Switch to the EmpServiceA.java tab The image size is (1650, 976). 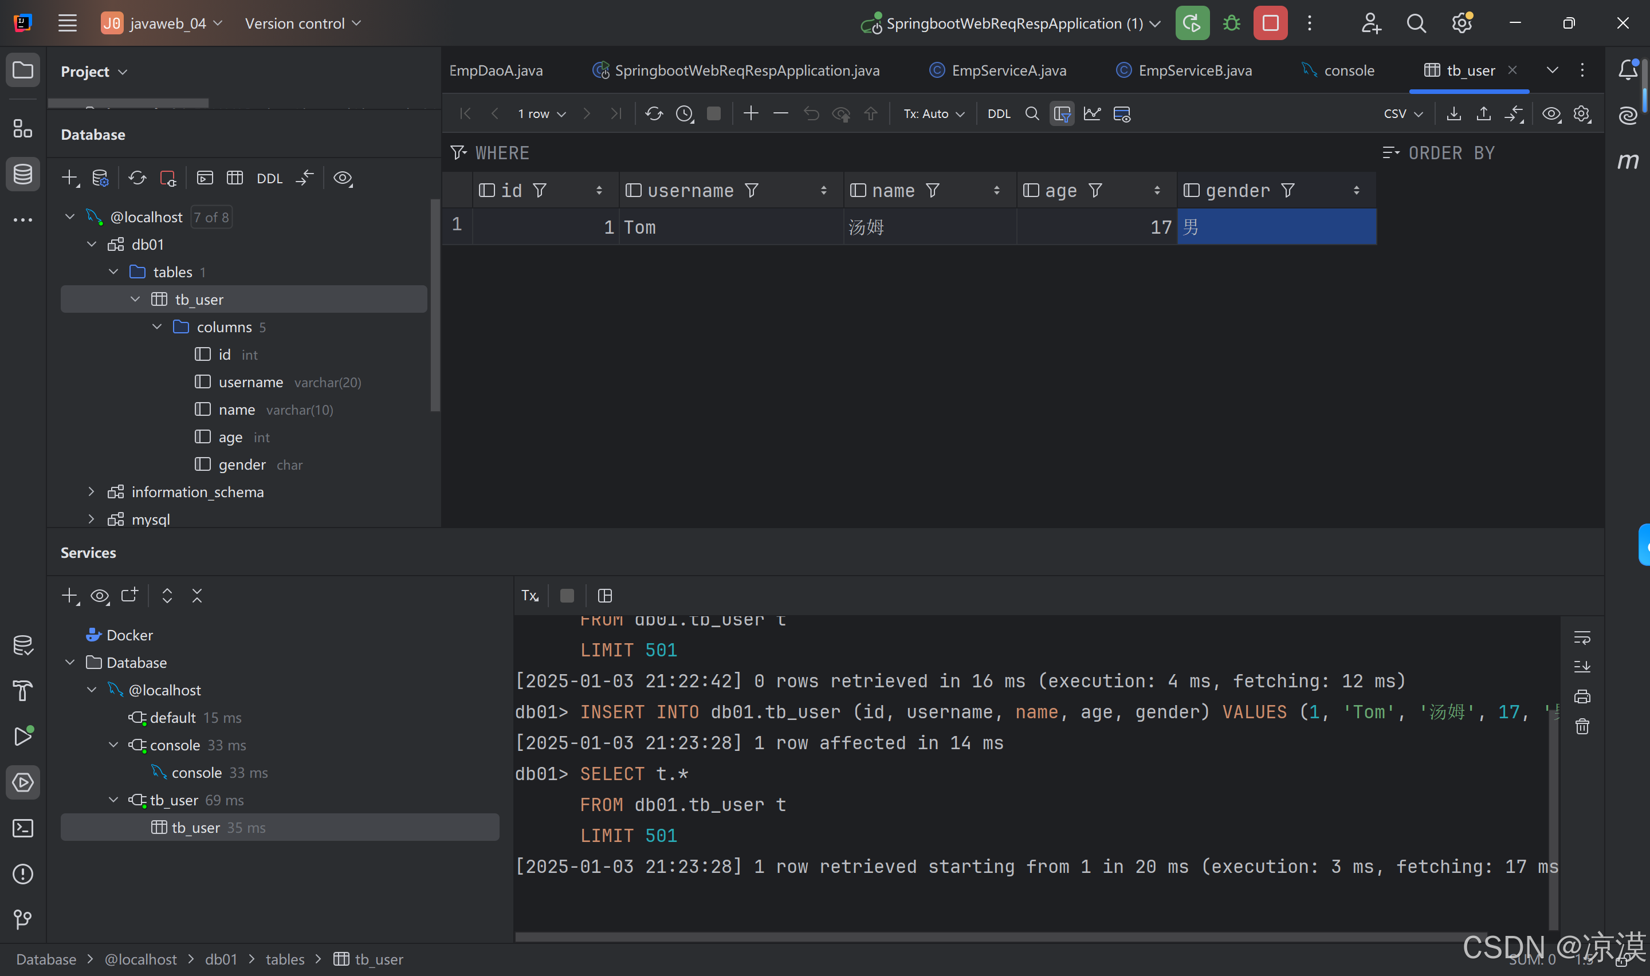tap(1009, 70)
